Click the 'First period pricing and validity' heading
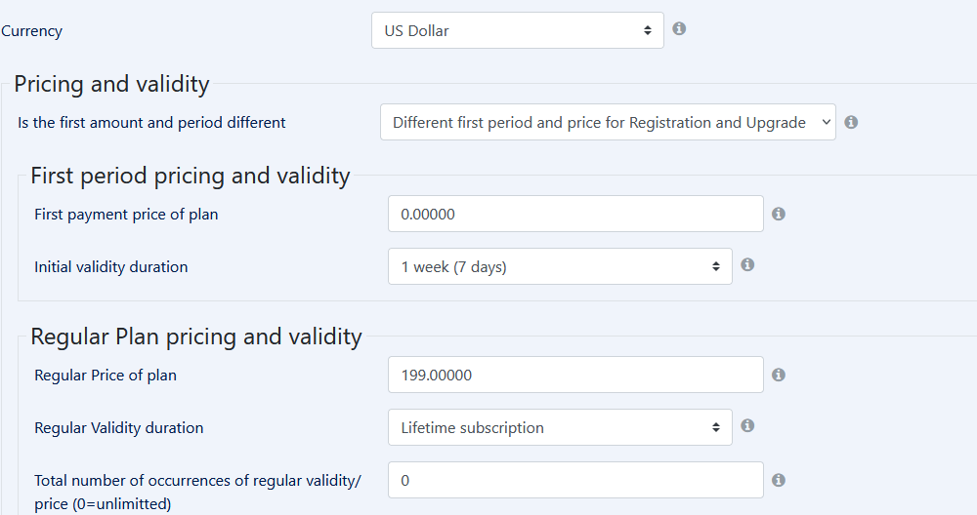This screenshot has width=977, height=515. point(191,176)
